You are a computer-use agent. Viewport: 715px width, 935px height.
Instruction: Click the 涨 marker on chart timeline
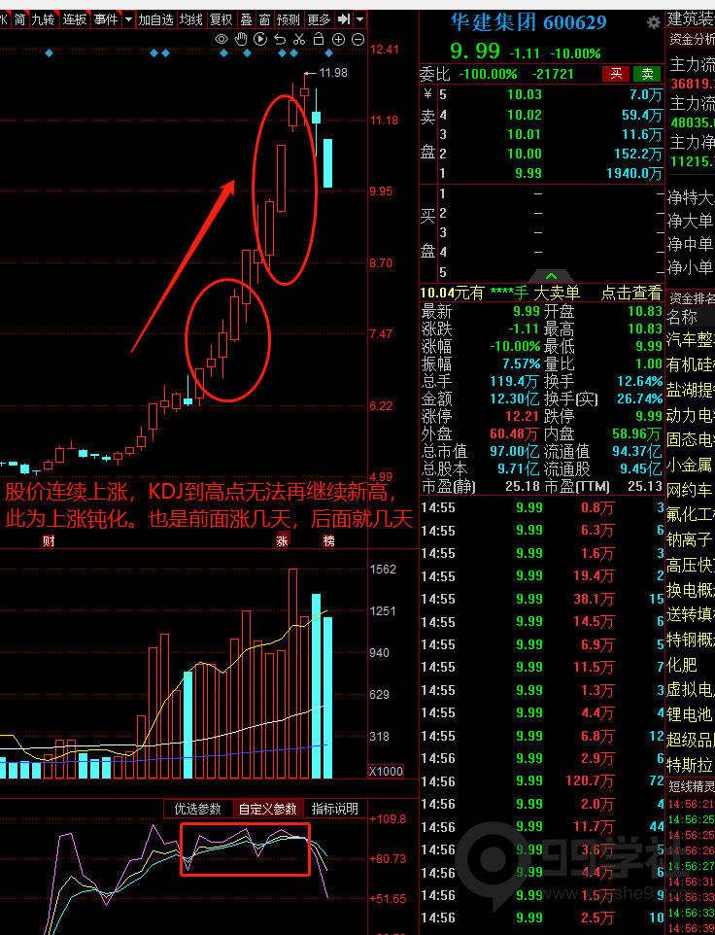(283, 540)
